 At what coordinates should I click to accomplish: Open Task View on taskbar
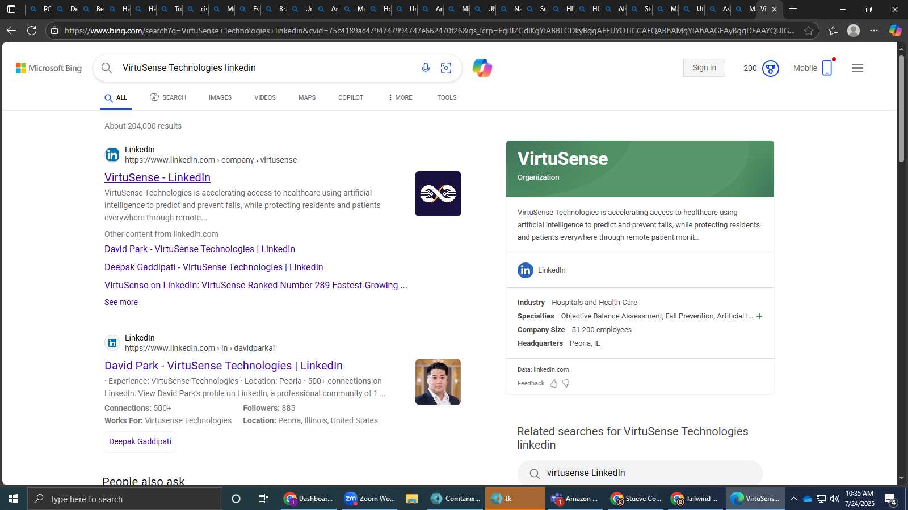point(263,499)
